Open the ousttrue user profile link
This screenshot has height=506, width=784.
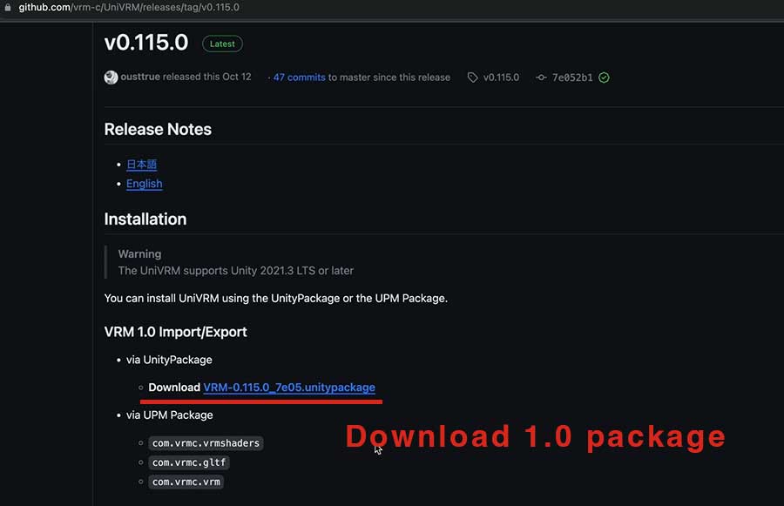[140, 77]
